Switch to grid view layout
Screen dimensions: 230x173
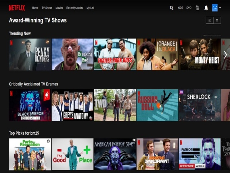coord(217,20)
